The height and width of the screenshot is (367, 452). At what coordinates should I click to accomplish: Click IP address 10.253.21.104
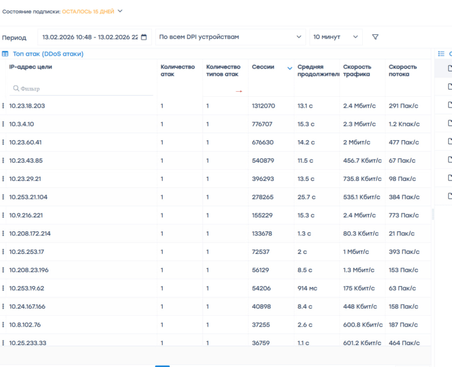28,197
